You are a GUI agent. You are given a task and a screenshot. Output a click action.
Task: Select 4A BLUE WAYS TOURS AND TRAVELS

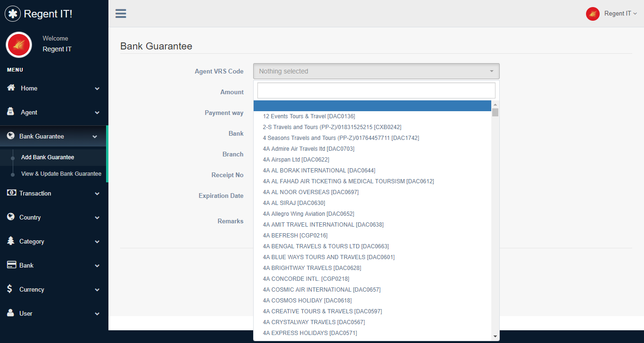coord(372,257)
